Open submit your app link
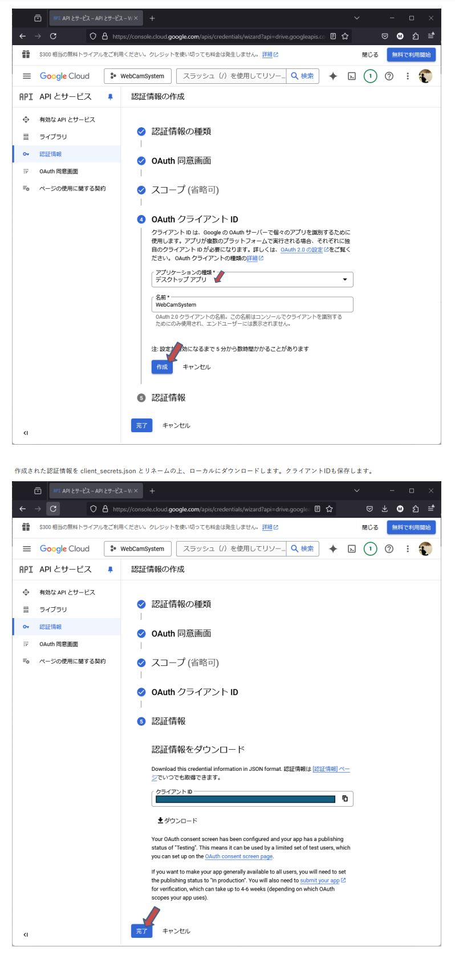The image size is (455, 955). click(323, 880)
